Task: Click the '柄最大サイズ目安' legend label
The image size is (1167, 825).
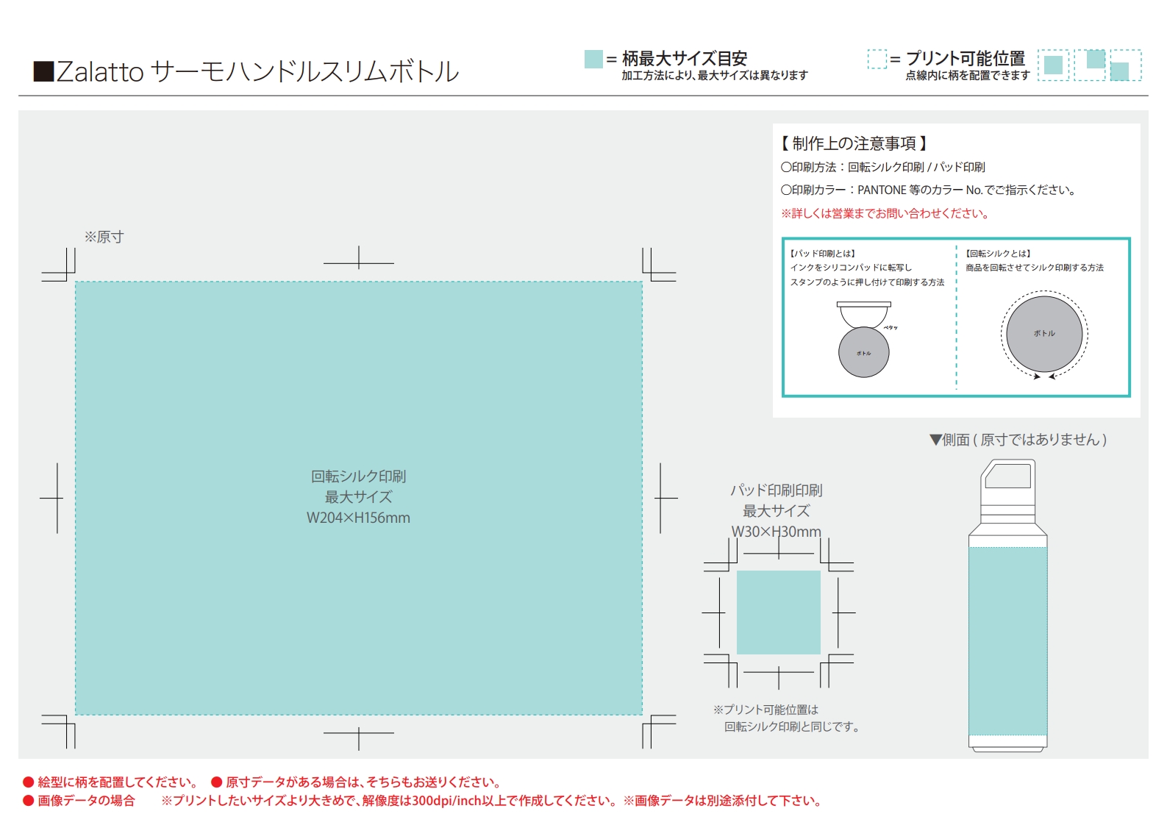Action: (x=685, y=58)
